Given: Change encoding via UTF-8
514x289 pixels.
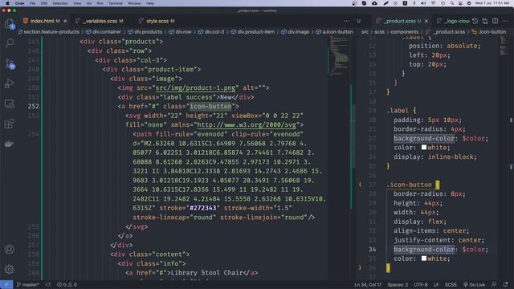Looking at the screenshot, I should [421, 284].
